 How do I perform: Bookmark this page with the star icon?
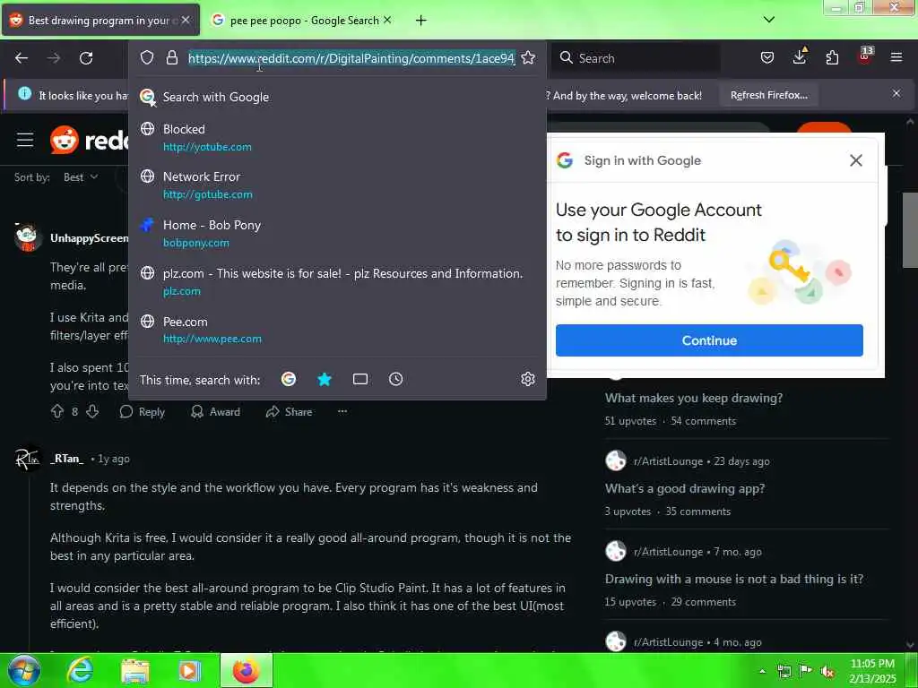528,57
